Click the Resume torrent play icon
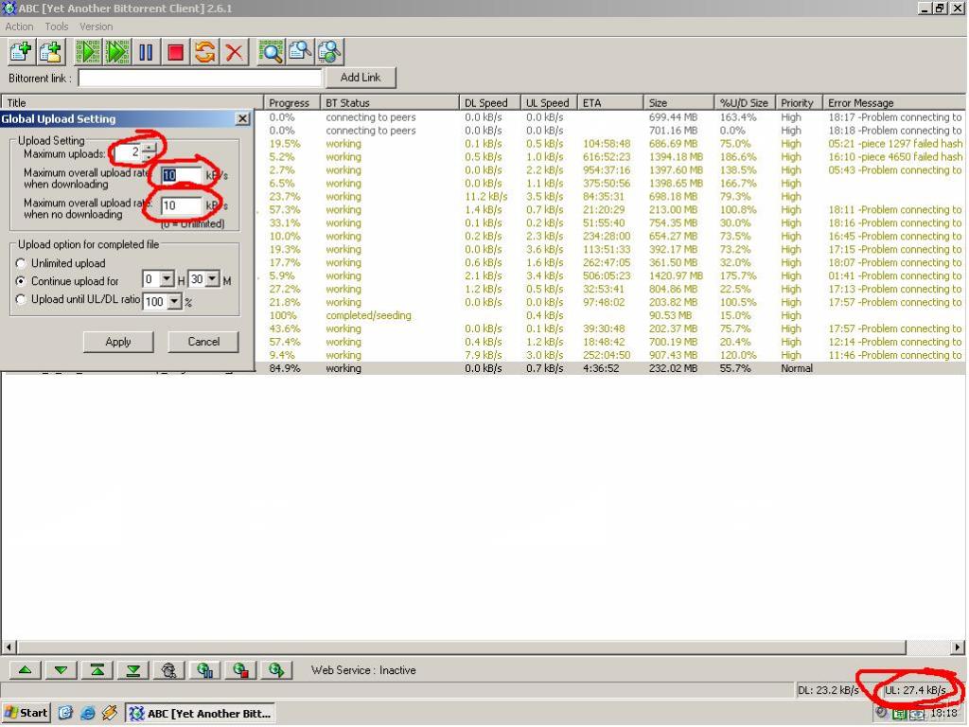Viewport: 969px width, 727px height. click(x=88, y=52)
